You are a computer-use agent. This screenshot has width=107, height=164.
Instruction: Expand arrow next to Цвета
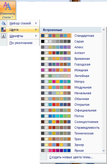point(36,30)
